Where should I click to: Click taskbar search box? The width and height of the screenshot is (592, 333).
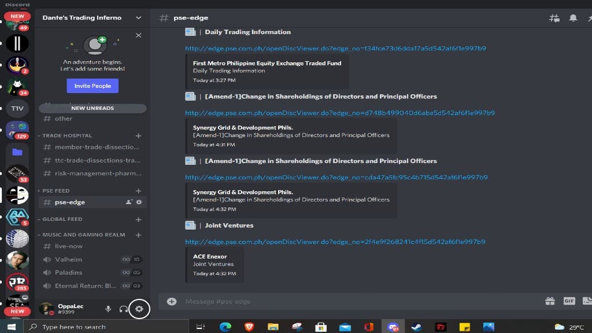(106, 327)
